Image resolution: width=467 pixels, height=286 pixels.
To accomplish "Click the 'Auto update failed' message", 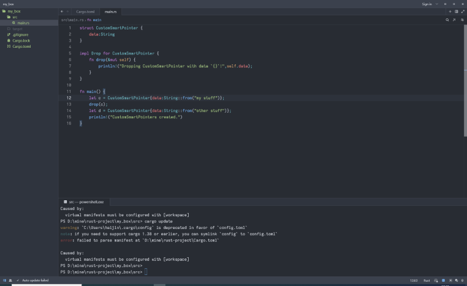I will 35,280.
